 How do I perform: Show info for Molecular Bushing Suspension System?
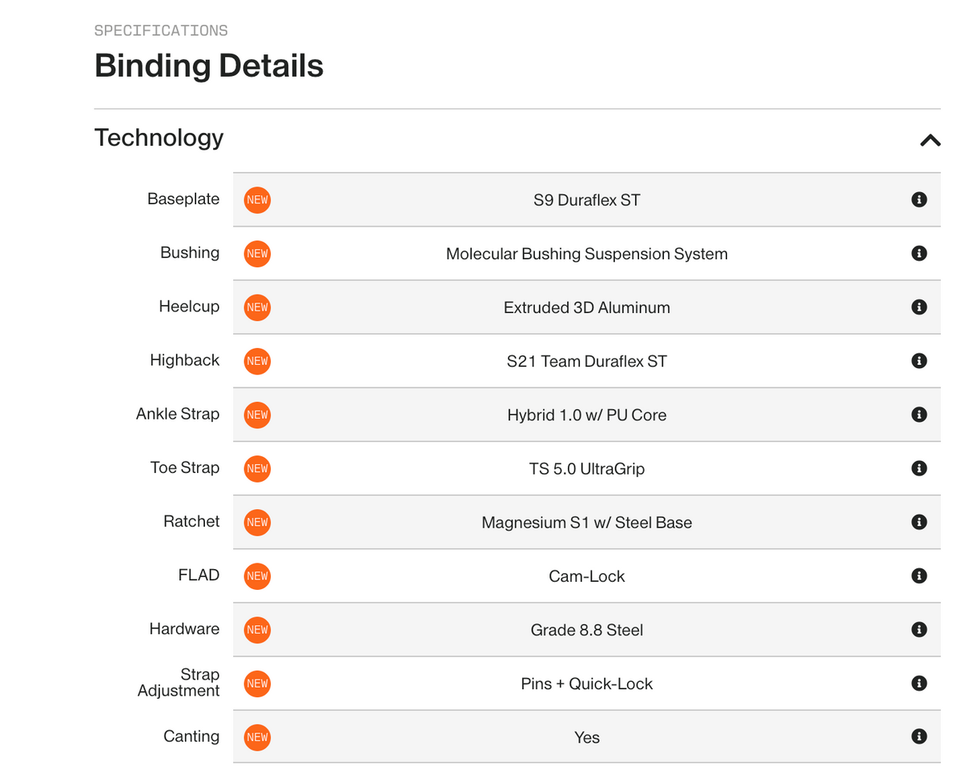coord(919,253)
